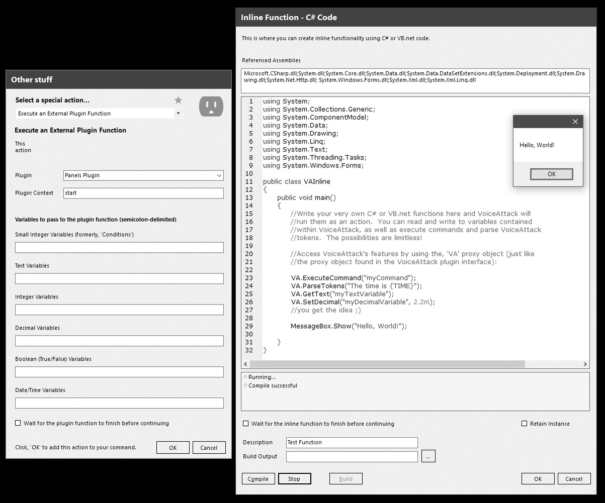
Task: Click the Build Output browse ellipsis button
Action: (428, 456)
